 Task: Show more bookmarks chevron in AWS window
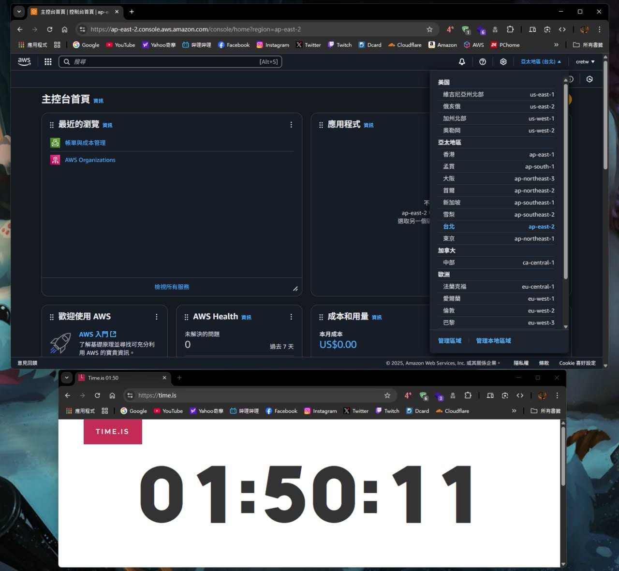coord(556,45)
